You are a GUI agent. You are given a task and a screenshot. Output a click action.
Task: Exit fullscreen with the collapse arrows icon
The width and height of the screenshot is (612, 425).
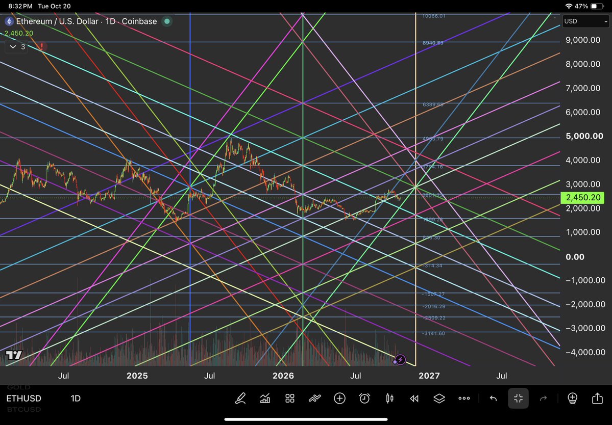518,398
